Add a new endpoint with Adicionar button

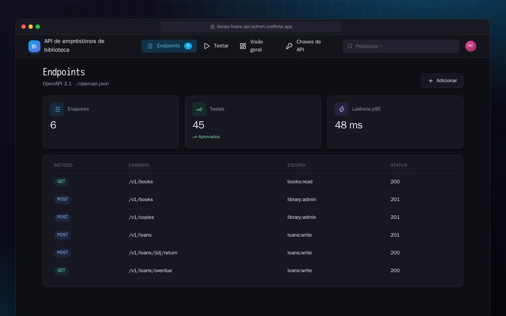click(x=442, y=81)
